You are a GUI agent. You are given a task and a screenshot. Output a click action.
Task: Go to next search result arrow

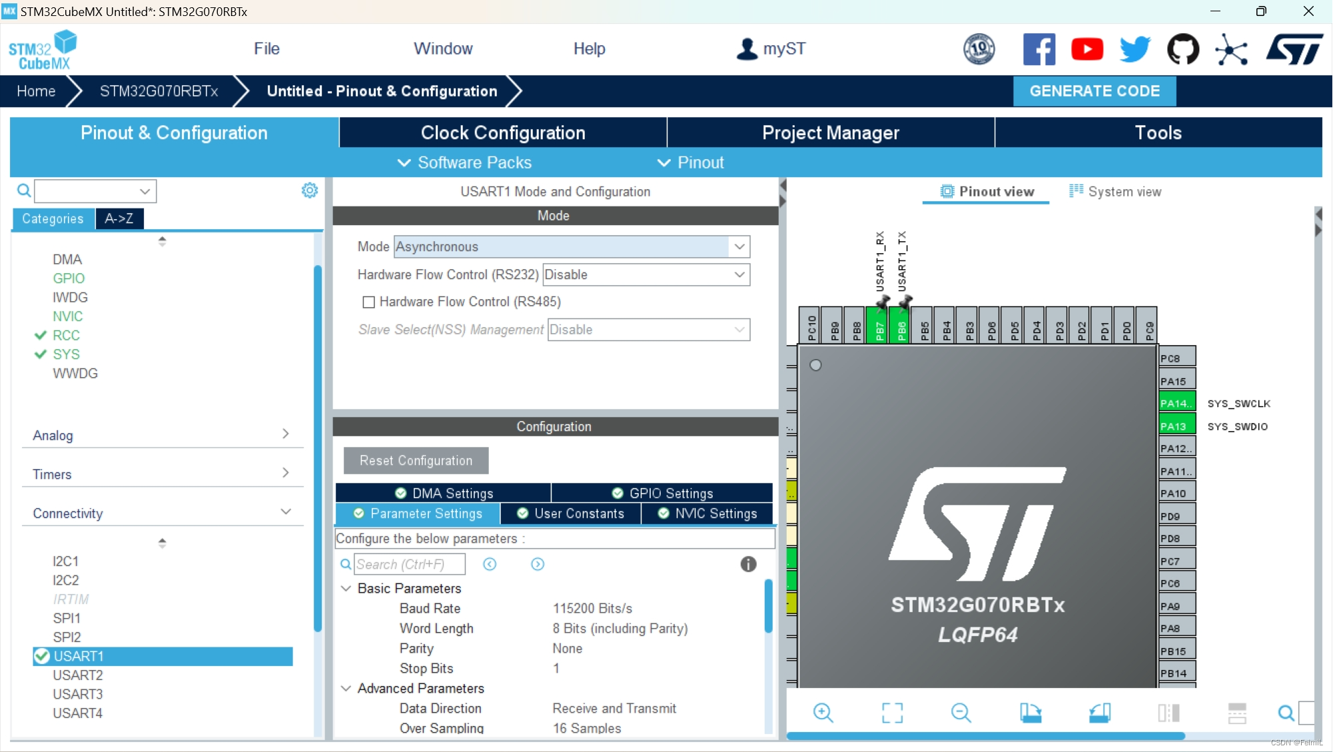(x=538, y=564)
